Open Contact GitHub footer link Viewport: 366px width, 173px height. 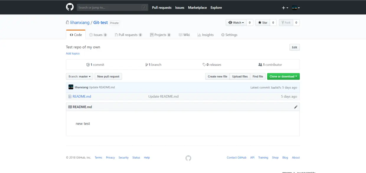coord(236,158)
